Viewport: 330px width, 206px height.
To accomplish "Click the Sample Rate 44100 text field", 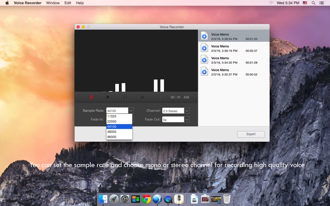I will [x=117, y=110].
